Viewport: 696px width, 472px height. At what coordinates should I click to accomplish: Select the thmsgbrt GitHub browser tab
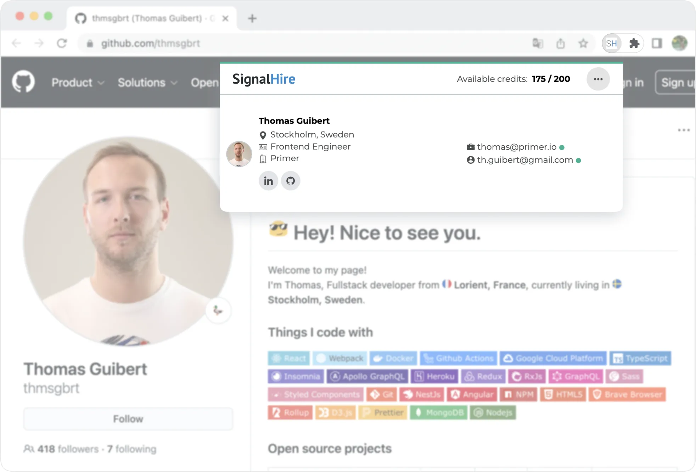(x=147, y=18)
